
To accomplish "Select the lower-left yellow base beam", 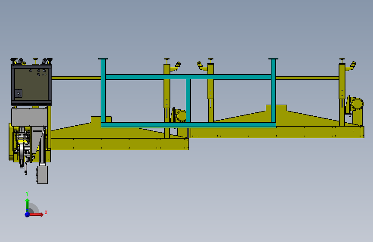I will point(120,144).
